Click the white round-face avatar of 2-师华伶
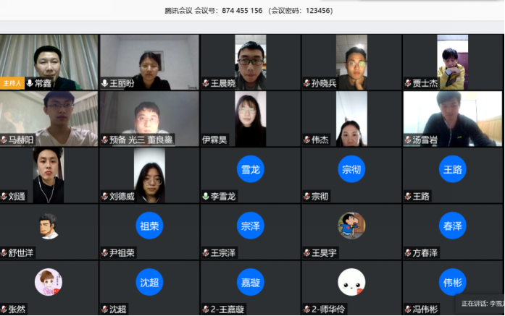This screenshot has height=316, width=505. (351, 282)
